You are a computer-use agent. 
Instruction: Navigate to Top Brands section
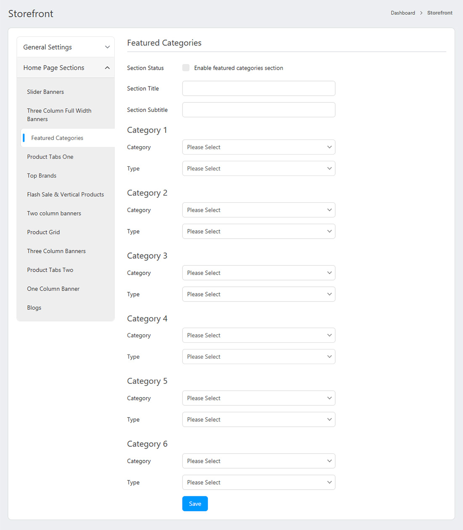coord(42,176)
